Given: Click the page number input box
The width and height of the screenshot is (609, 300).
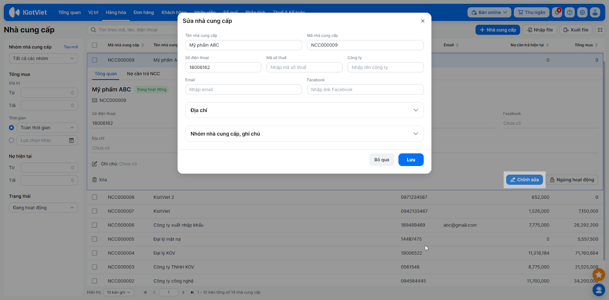Looking at the screenshot, I should point(169,292).
